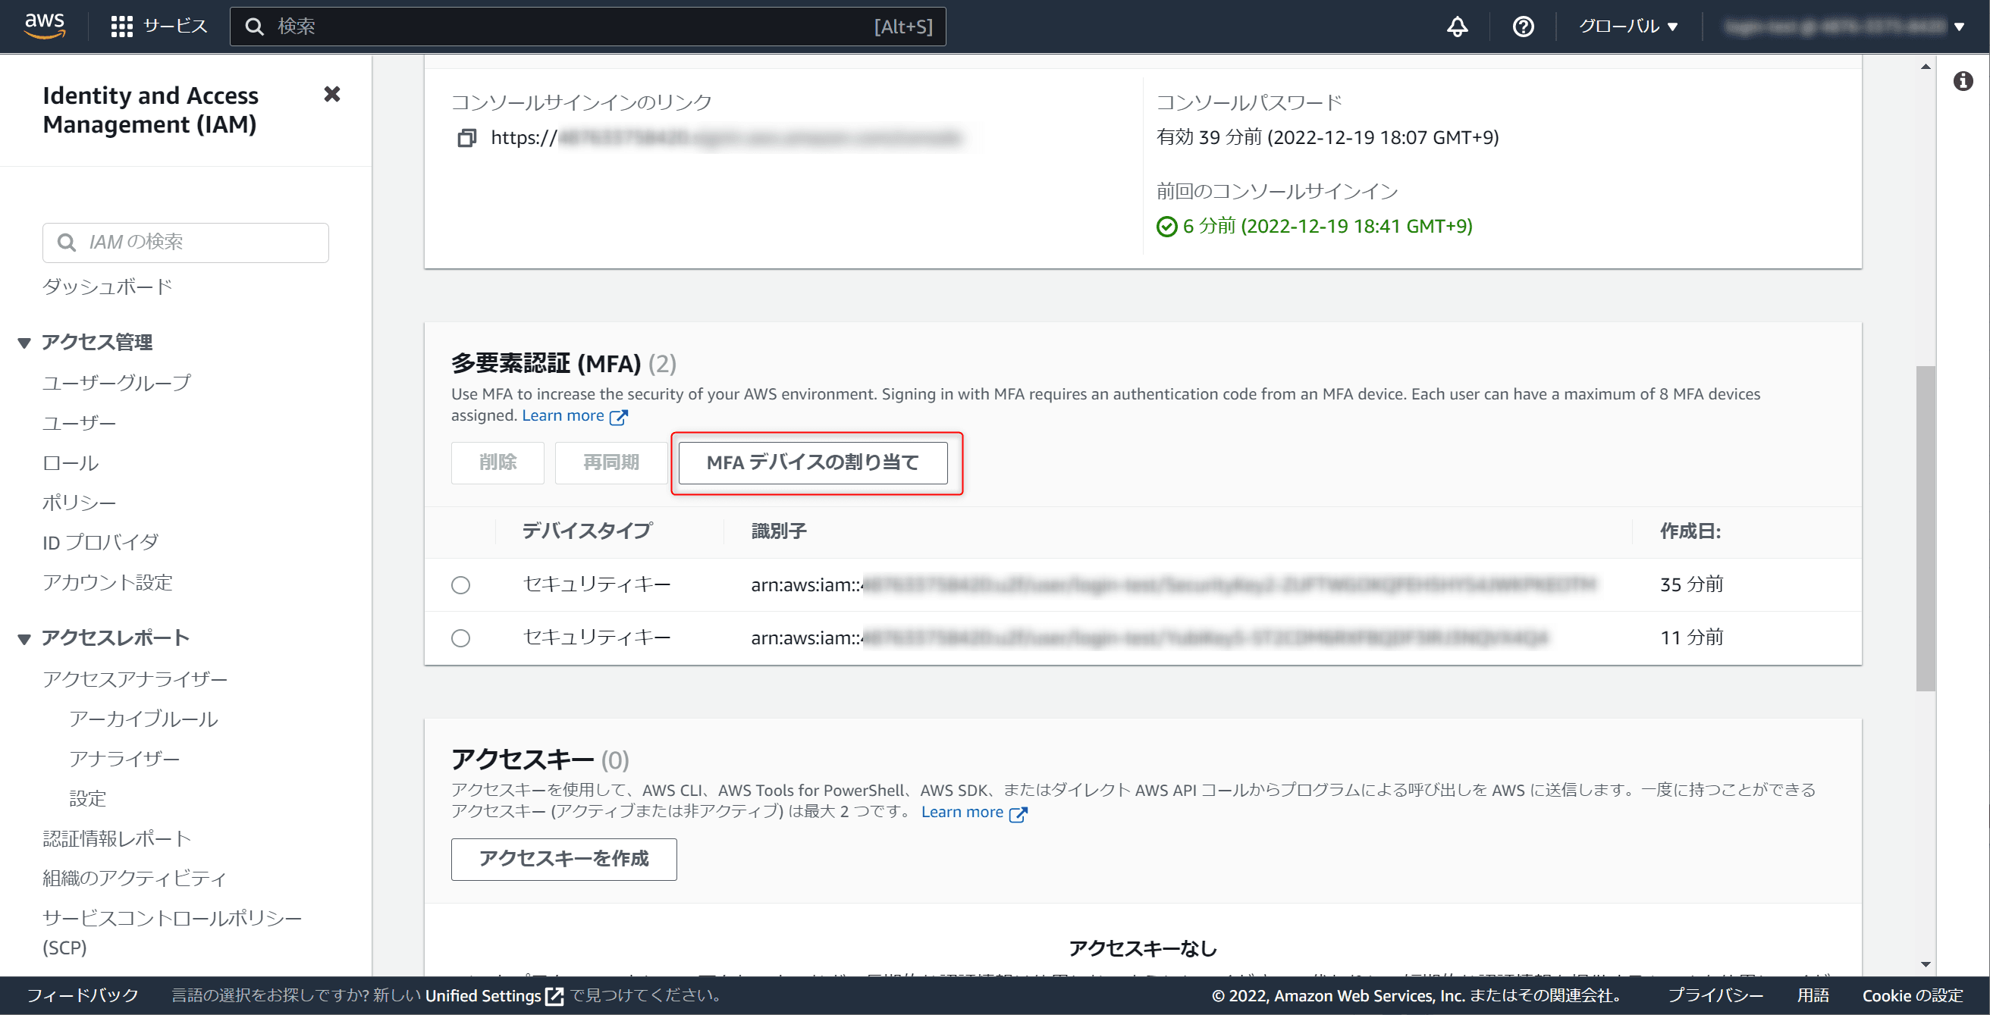Open ID プロバイダ page
1990x1015 pixels.
pos(100,543)
